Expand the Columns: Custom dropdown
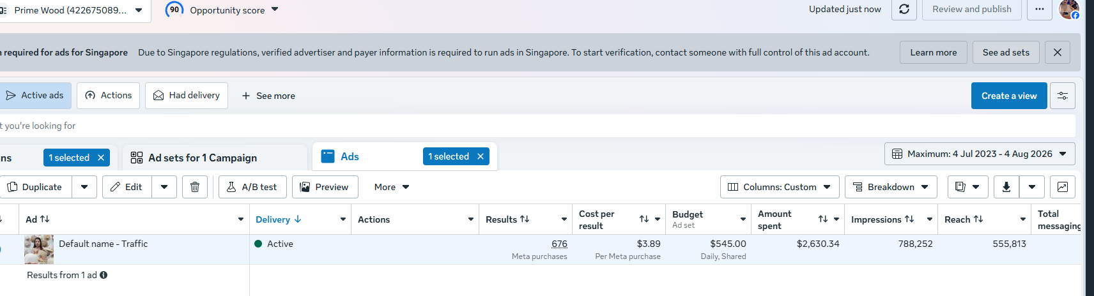The image size is (1094, 296). pyautogui.click(x=780, y=187)
